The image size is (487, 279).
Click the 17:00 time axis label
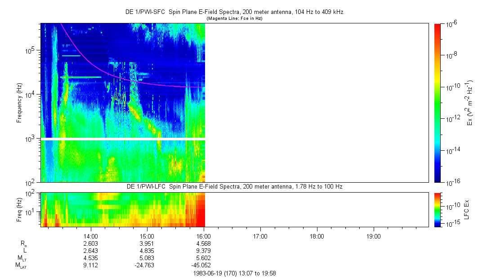click(260, 236)
